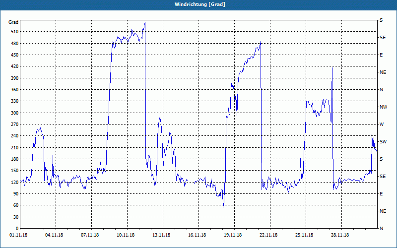Click the "Grad" unit label on the y-axis
Screen dimensions: 397x248
[13, 22]
